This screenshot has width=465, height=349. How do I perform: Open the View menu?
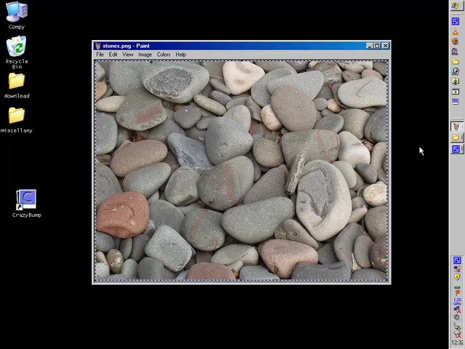pos(128,55)
